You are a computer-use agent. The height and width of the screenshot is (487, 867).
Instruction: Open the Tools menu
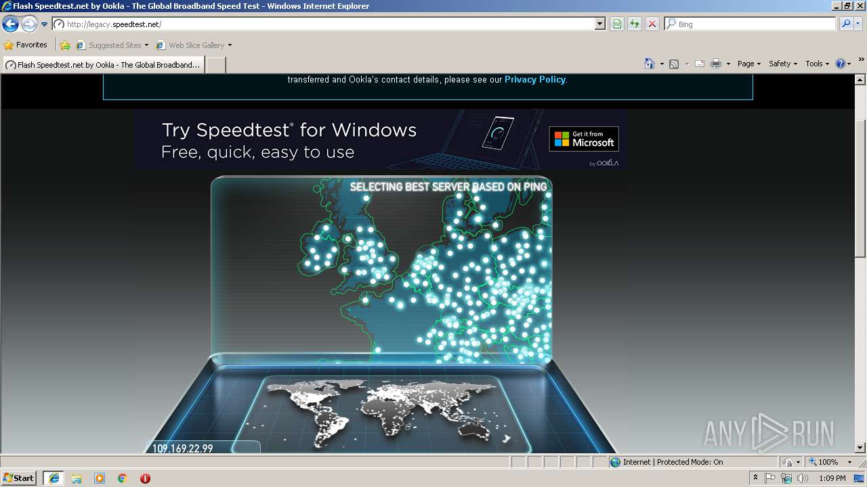(x=817, y=64)
